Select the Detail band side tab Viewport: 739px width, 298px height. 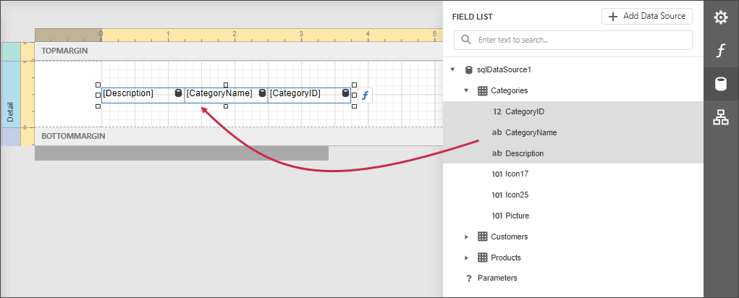pos(11,94)
